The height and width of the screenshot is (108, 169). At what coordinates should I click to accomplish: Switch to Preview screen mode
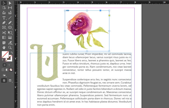pos(10,81)
